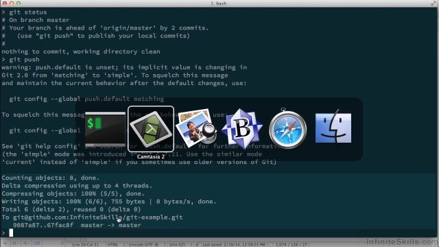Select the terminal icon in app switcher
This screenshot has height=247, width=439.
(105, 129)
